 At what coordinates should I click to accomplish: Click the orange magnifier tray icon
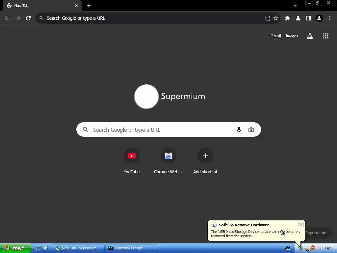(x=313, y=248)
